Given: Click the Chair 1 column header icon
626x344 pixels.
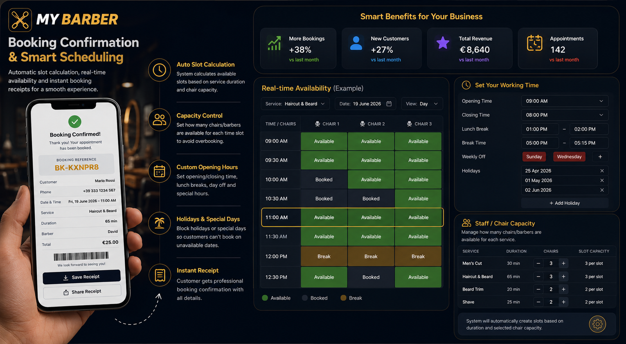Looking at the screenshot, I should click(318, 124).
